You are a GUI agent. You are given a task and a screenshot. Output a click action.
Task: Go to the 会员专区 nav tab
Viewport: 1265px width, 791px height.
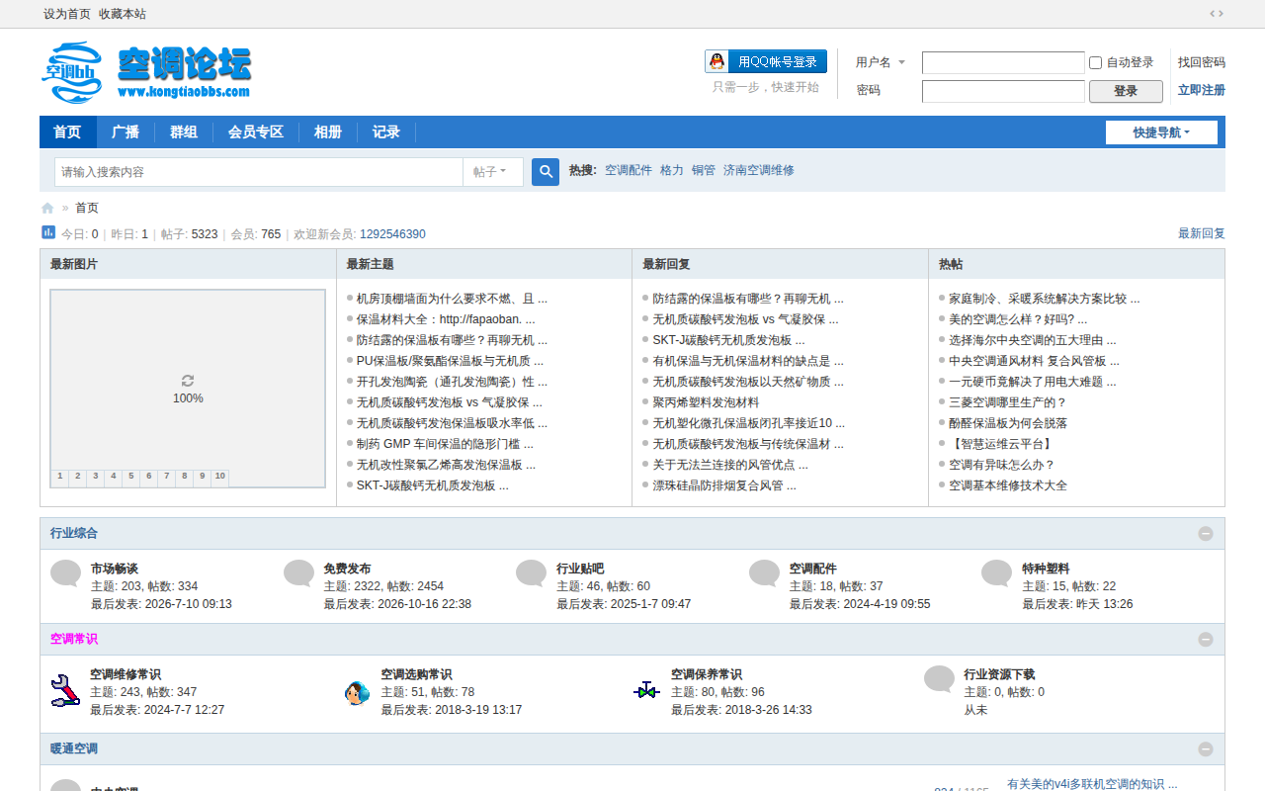(x=256, y=132)
